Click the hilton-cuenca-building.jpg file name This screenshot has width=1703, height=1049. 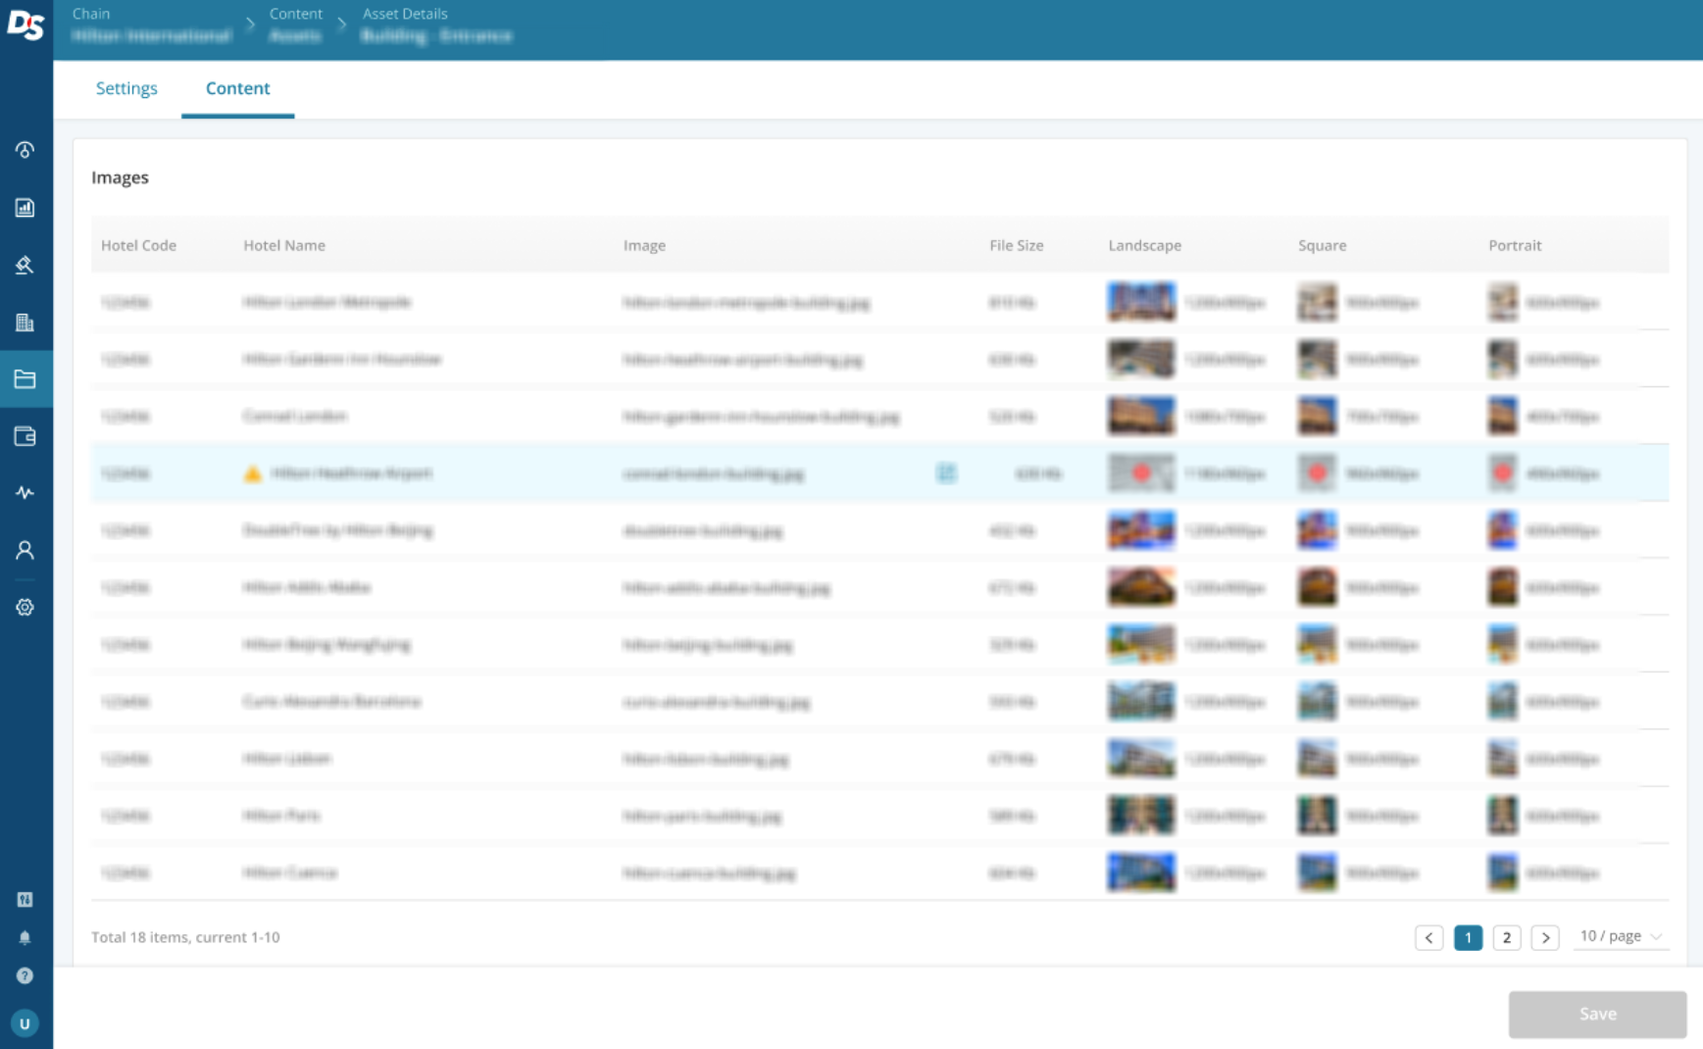click(x=709, y=873)
